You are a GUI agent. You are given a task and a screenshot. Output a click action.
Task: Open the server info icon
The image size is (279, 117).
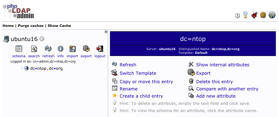click(61, 49)
